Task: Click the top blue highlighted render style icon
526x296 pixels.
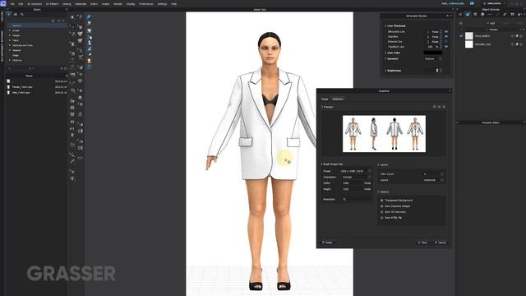Action: pos(89,16)
